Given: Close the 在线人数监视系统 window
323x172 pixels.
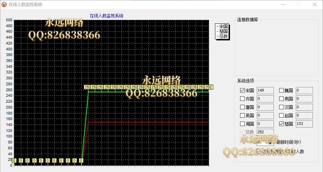Looking at the screenshot, I should tap(314, 5).
